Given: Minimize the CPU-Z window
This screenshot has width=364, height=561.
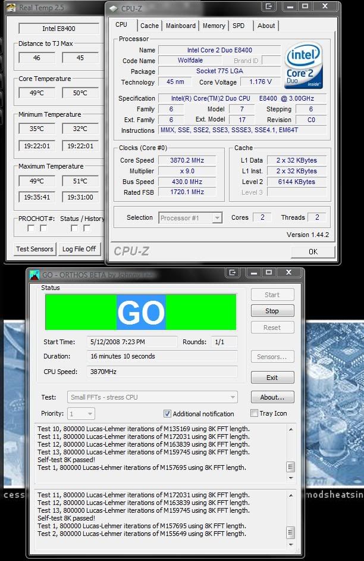Looking at the screenshot, I should [290, 7].
